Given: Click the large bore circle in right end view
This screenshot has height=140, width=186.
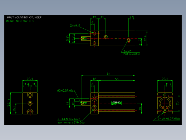Looking at the screenshot, I should coord(165,103).
